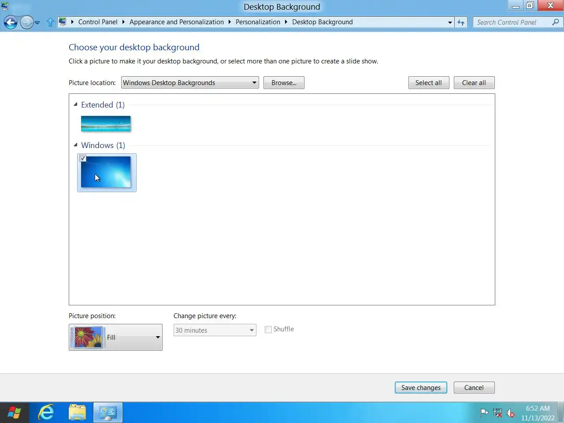Viewport: 564px width, 423px height.
Task: Click the Refresh button in address bar
Action: tap(461, 22)
